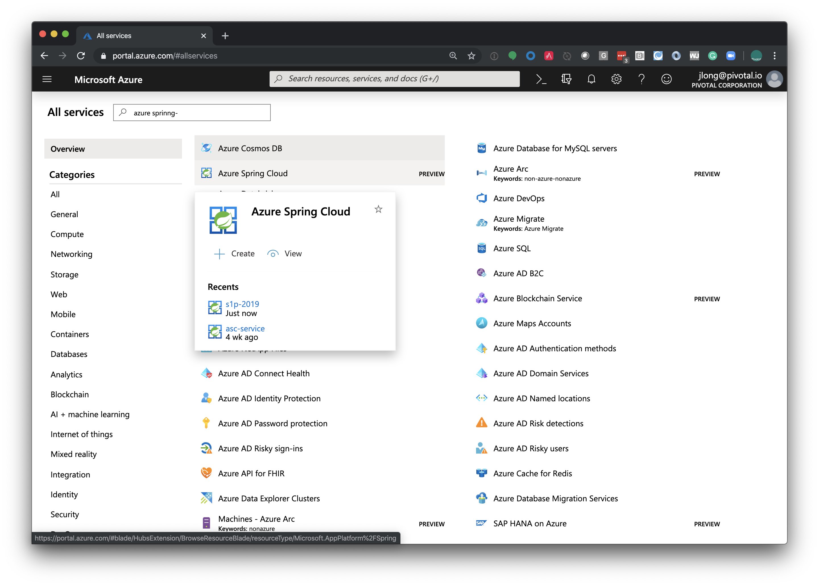Image resolution: width=819 pixels, height=586 pixels.
Task: Click Create in the Azure Spring Cloud card
Action: (234, 254)
